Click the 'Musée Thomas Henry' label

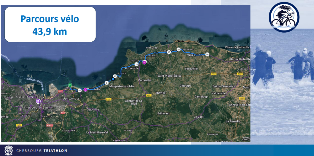[30, 97]
